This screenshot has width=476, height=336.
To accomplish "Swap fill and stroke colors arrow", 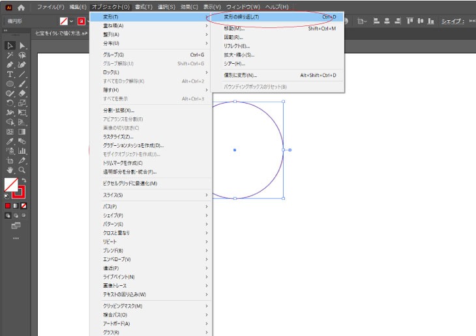I will (x=24, y=180).
